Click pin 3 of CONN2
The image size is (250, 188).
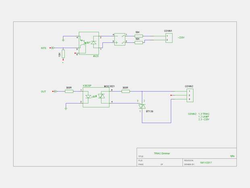click(x=190, y=99)
